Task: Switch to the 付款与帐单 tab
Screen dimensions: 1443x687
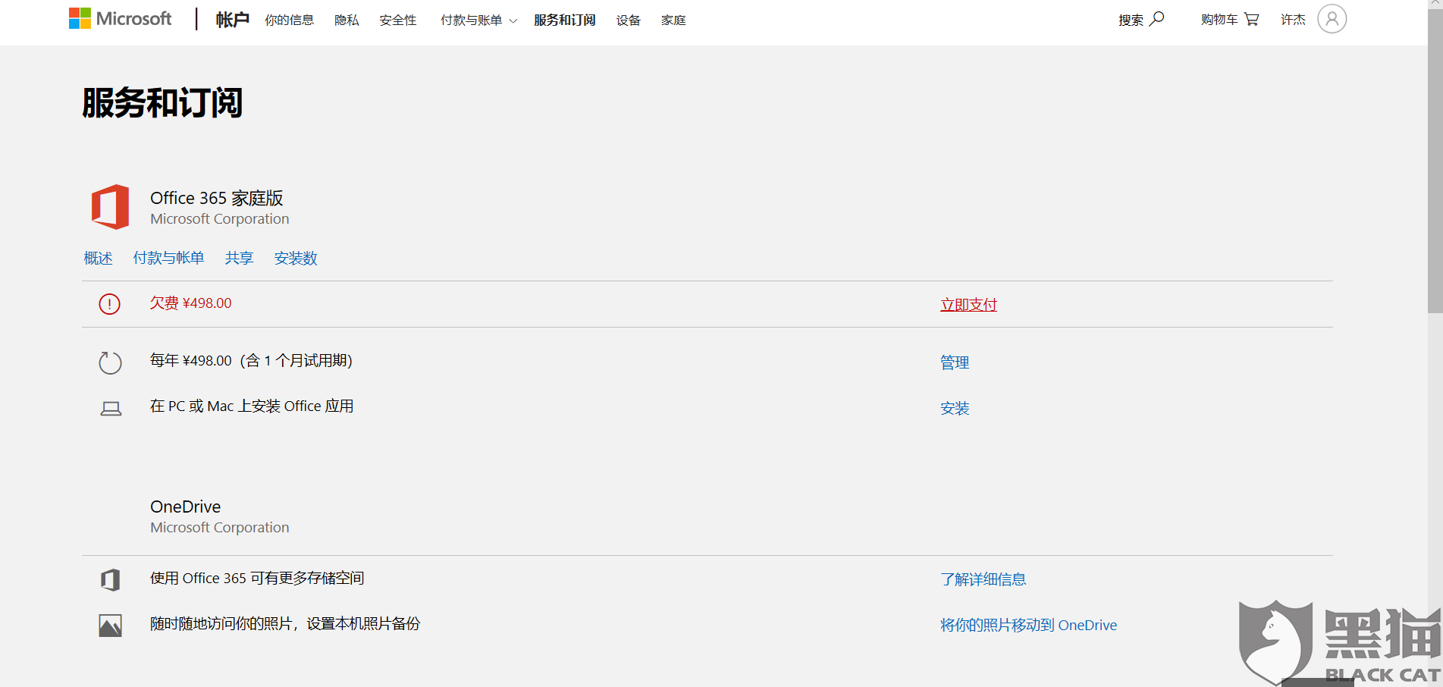Action: coord(168,258)
